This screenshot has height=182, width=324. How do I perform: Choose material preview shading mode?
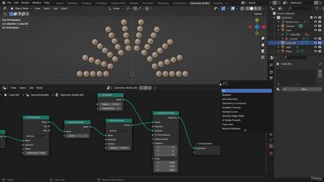256,9
